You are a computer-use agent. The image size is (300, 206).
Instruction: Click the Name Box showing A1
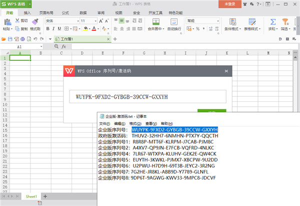click(21, 47)
